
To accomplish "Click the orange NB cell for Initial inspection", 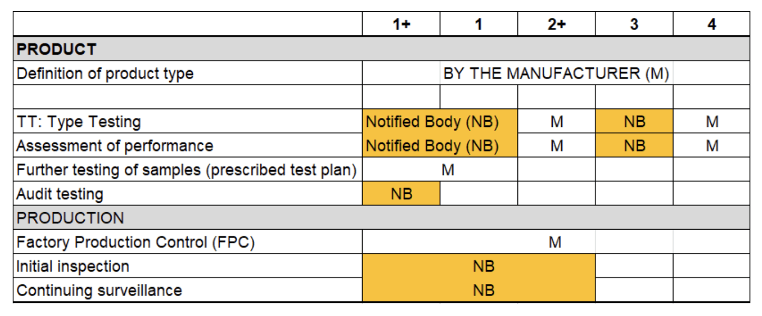I will click(479, 266).
